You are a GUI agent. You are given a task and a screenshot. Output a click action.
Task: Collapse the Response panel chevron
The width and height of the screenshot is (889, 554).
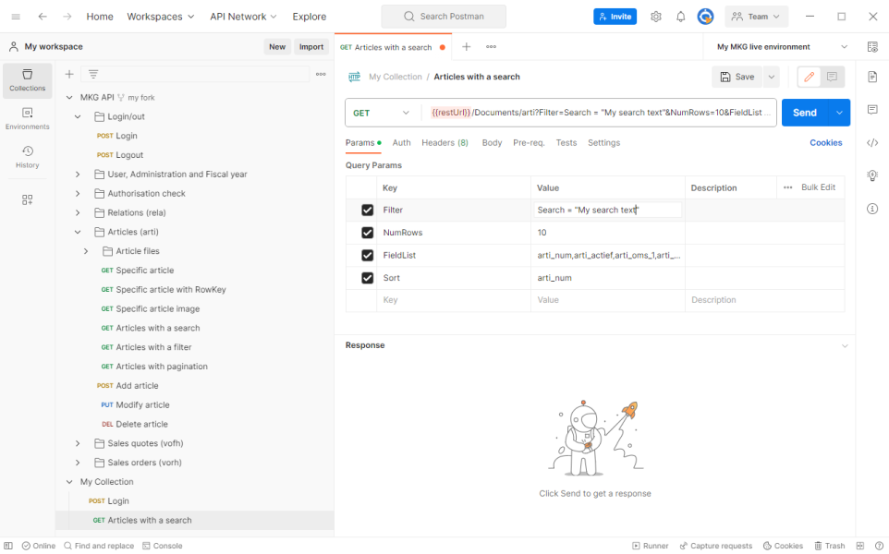pyautogui.click(x=845, y=346)
